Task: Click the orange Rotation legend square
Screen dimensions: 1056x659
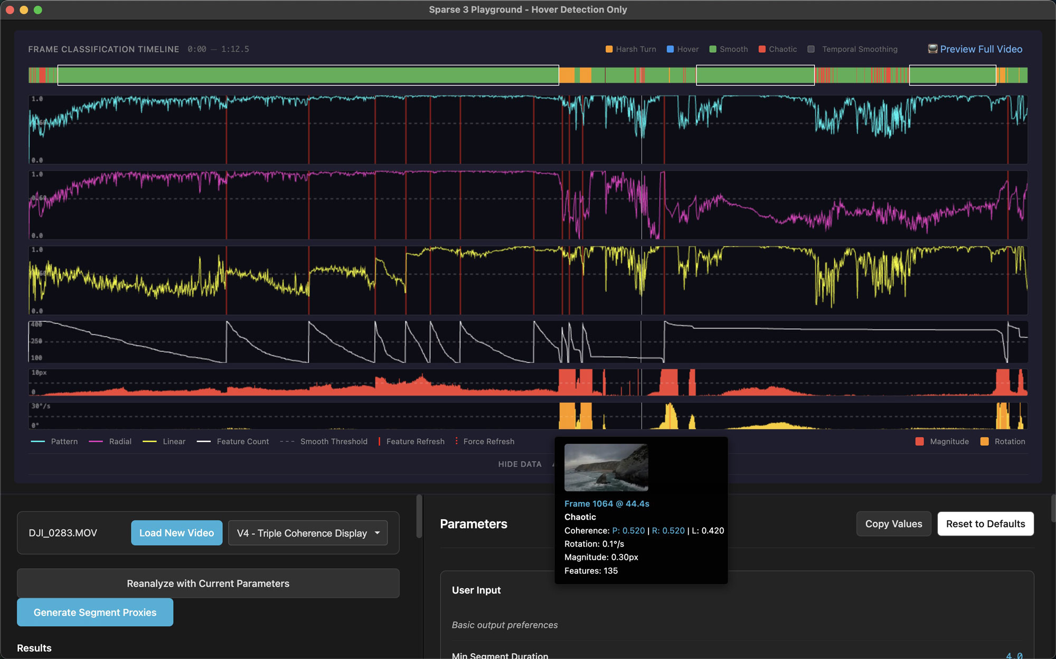Action: (x=984, y=442)
